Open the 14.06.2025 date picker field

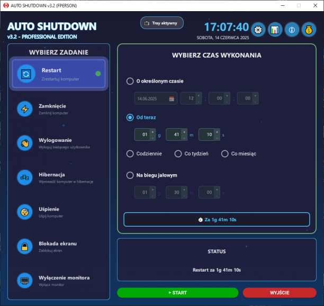pyautogui.click(x=156, y=98)
